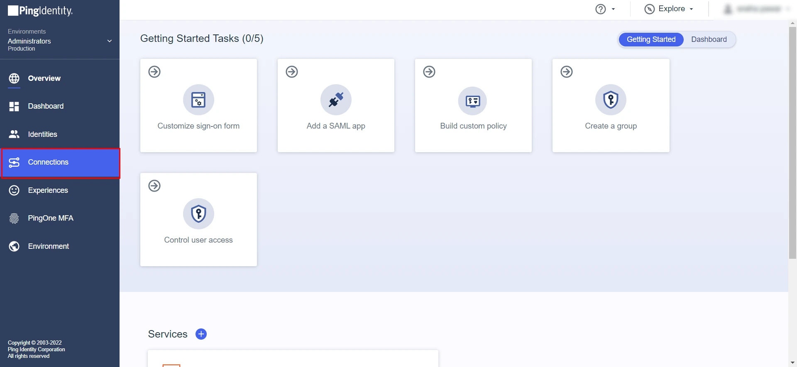
Task: Toggle to the Dashboard view in top right
Action: [x=709, y=39]
